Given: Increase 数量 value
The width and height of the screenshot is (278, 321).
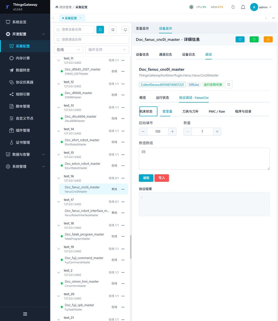Looking at the screenshot, I should pyautogui.click(x=217, y=132).
